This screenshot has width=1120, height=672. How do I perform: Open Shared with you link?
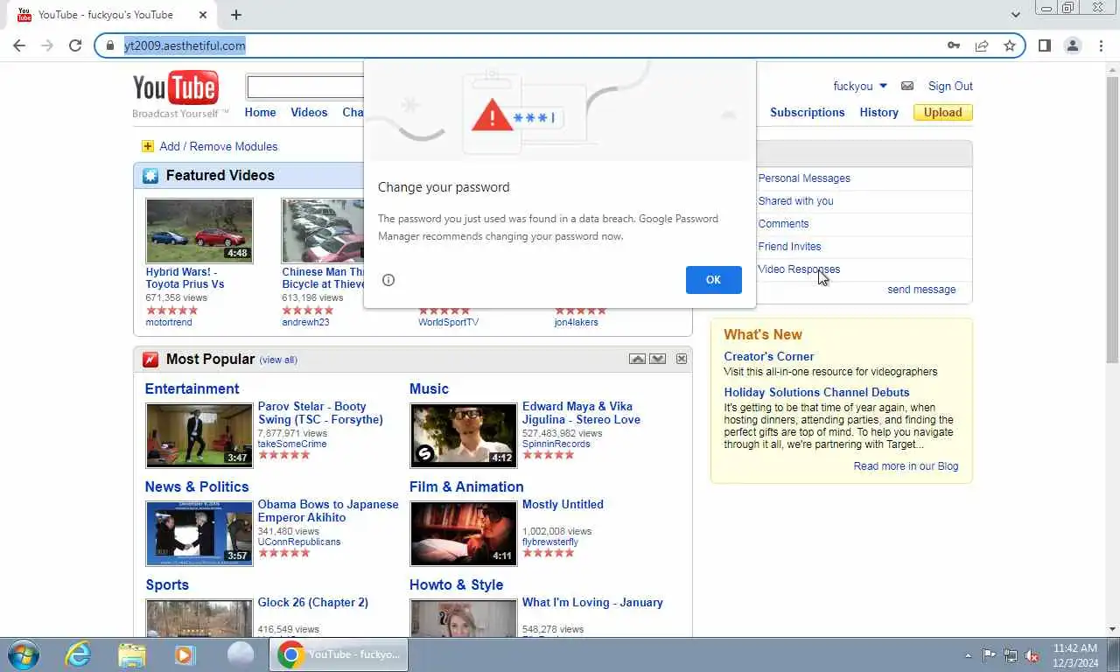click(x=795, y=200)
